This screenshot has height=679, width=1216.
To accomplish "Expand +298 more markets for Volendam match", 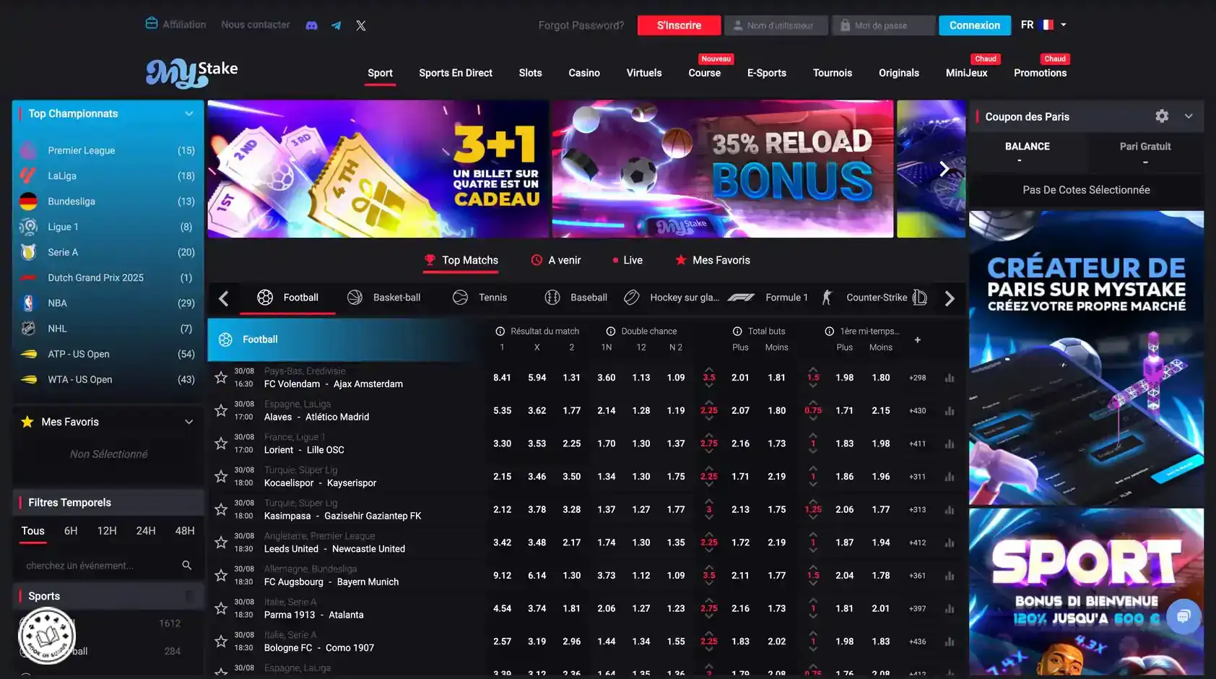I will point(917,378).
